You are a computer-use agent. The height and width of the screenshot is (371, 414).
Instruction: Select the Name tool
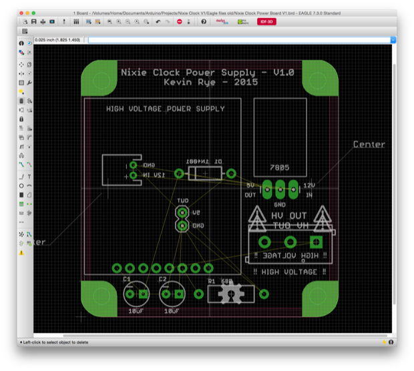point(21,128)
